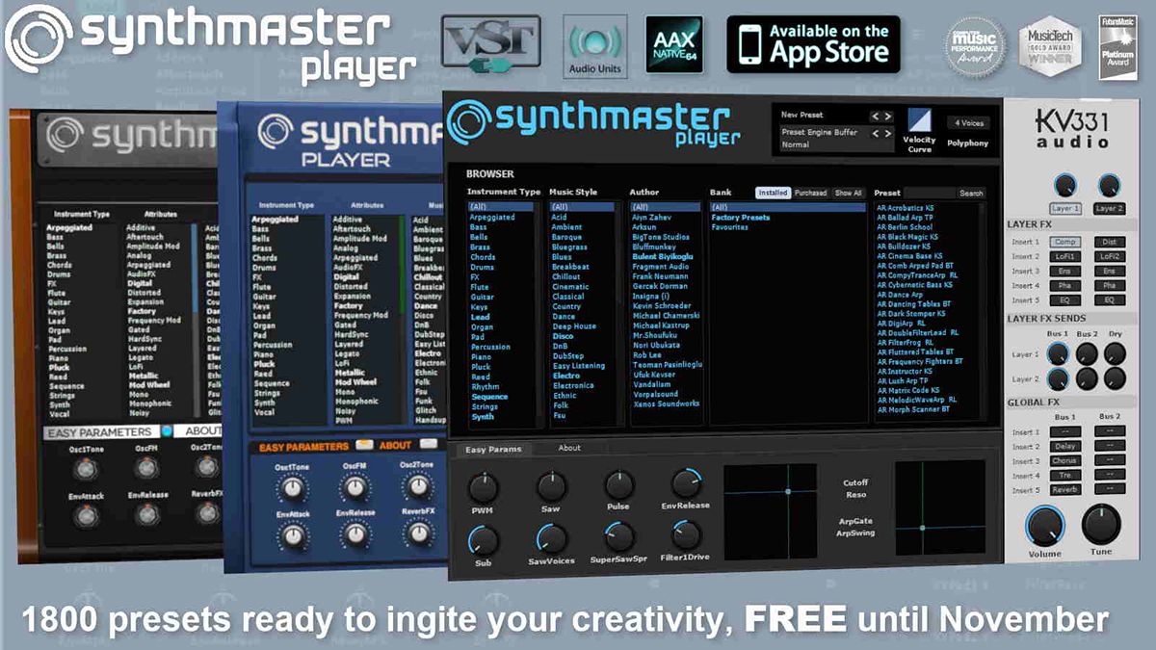1156x650 pixels.
Task: Open the 4 Voices polyphony dropdown
Action: click(x=967, y=123)
